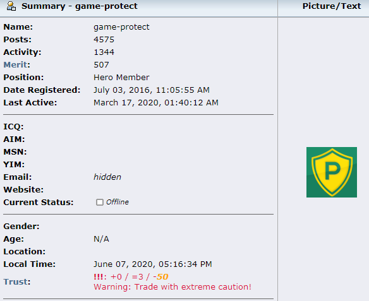Click the negative trust score -50
This screenshot has width=369, height=301.
[160, 276]
